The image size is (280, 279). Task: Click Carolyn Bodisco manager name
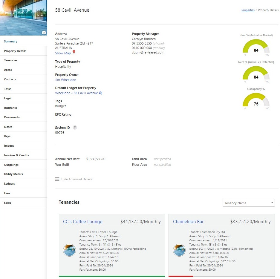(144, 39)
